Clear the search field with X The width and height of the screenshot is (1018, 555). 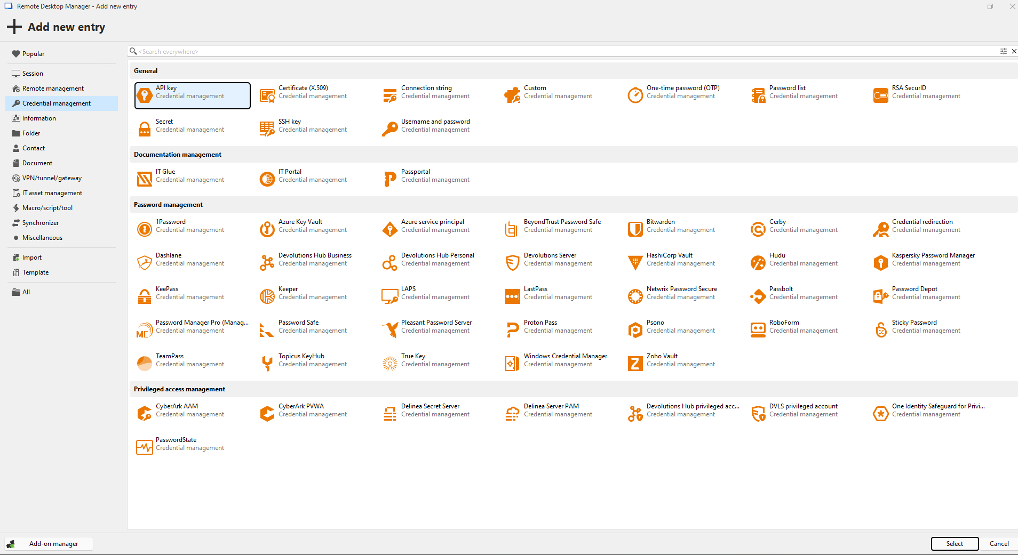coord(1014,51)
